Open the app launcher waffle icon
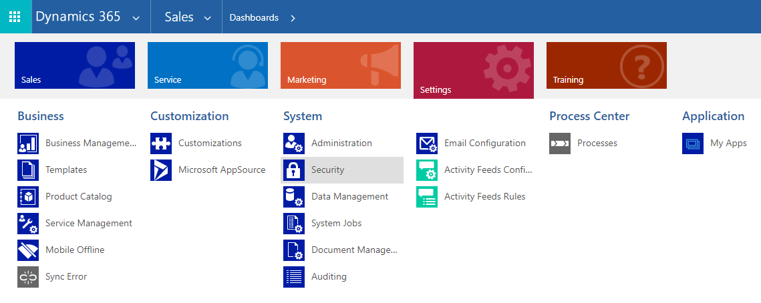The image size is (761, 303). [15, 17]
